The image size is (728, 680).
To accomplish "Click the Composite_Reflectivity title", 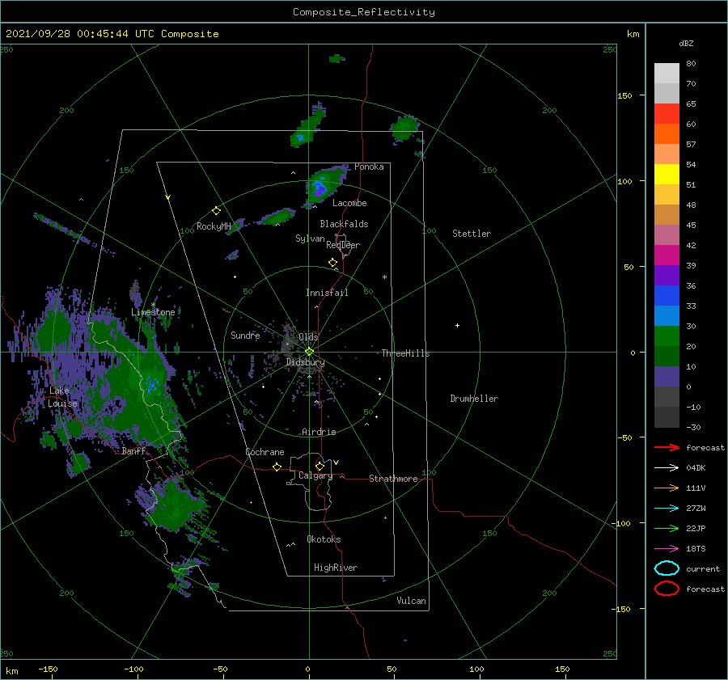I will [x=364, y=12].
